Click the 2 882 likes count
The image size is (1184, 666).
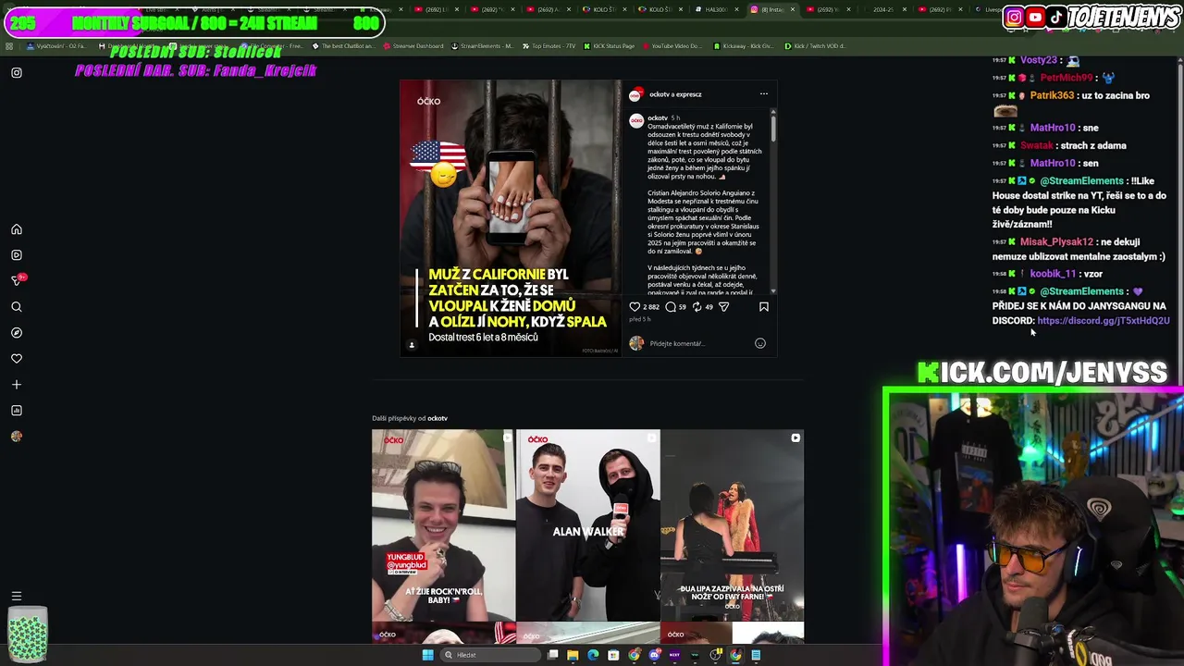pos(651,307)
